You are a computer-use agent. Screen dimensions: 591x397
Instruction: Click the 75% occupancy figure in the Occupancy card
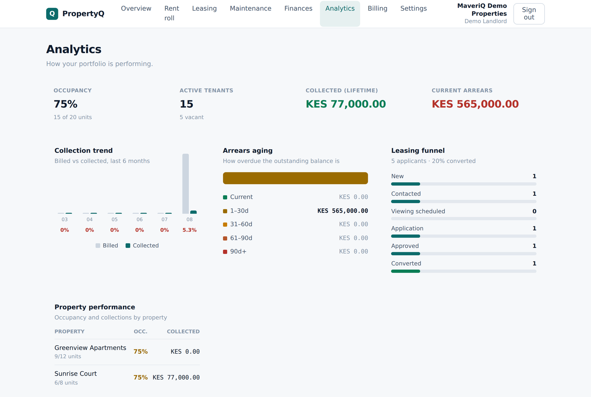pyautogui.click(x=66, y=104)
